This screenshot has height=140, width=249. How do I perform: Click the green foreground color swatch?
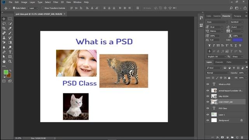click(x=6, y=72)
